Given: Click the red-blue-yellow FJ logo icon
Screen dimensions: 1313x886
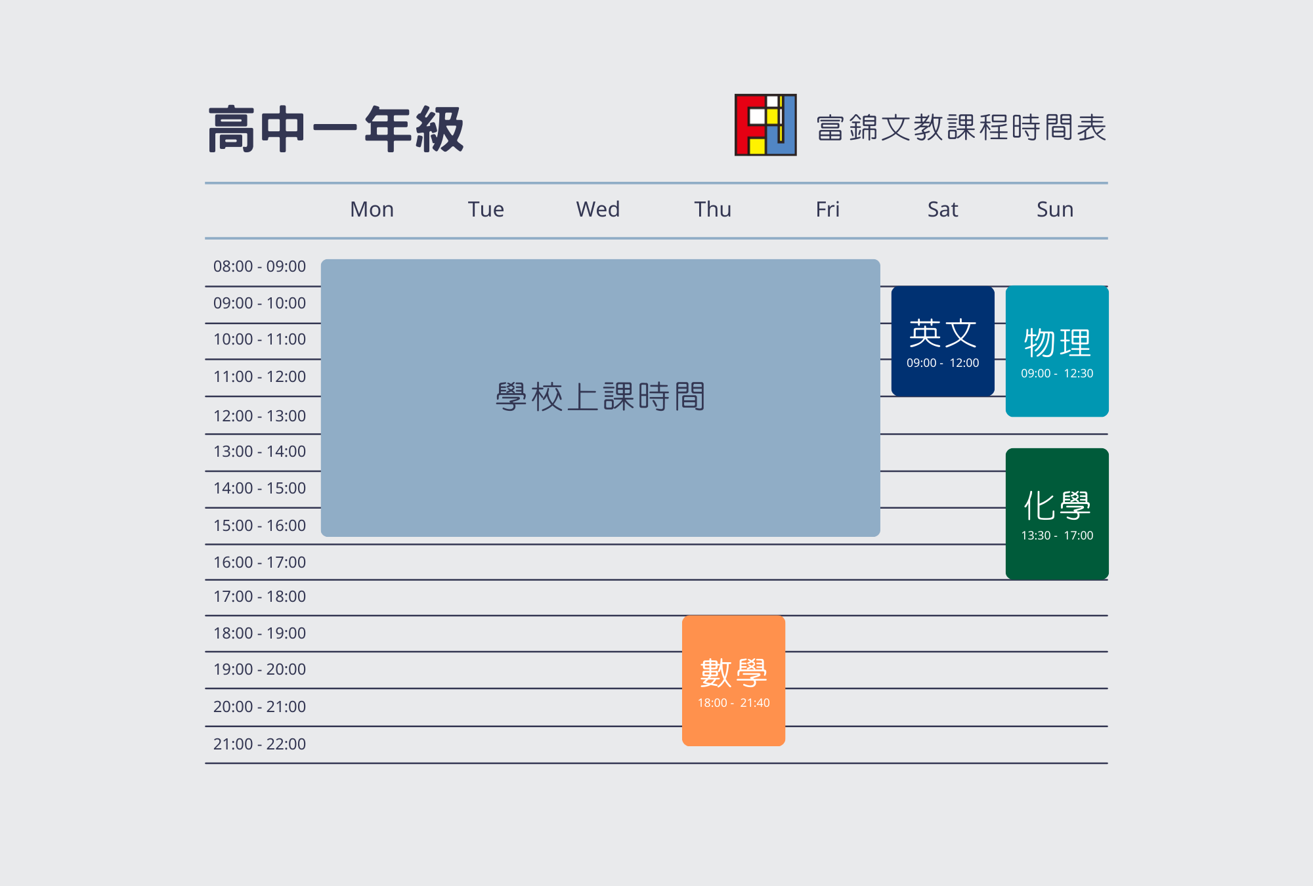Looking at the screenshot, I should coord(765,125).
